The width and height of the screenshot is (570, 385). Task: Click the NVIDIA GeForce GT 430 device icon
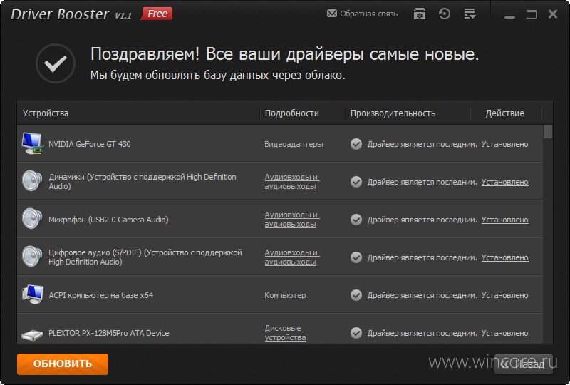tap(32, 143)
